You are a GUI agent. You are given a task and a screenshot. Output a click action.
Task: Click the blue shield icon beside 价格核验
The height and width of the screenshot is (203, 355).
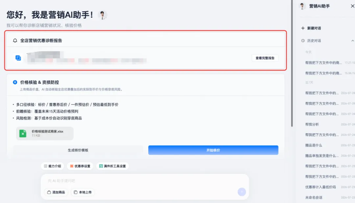(15, 82)
